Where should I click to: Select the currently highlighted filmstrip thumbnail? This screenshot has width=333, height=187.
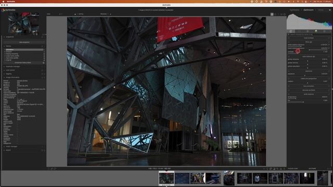point(166,178)
